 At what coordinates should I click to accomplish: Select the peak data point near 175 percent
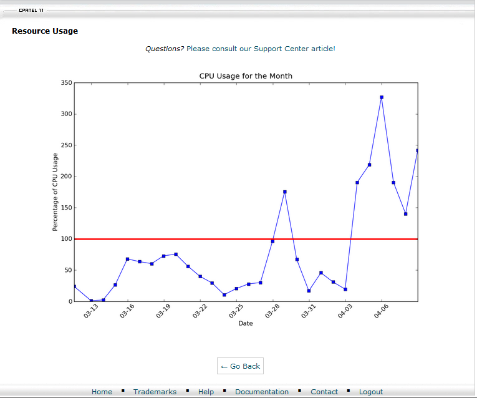285,192
